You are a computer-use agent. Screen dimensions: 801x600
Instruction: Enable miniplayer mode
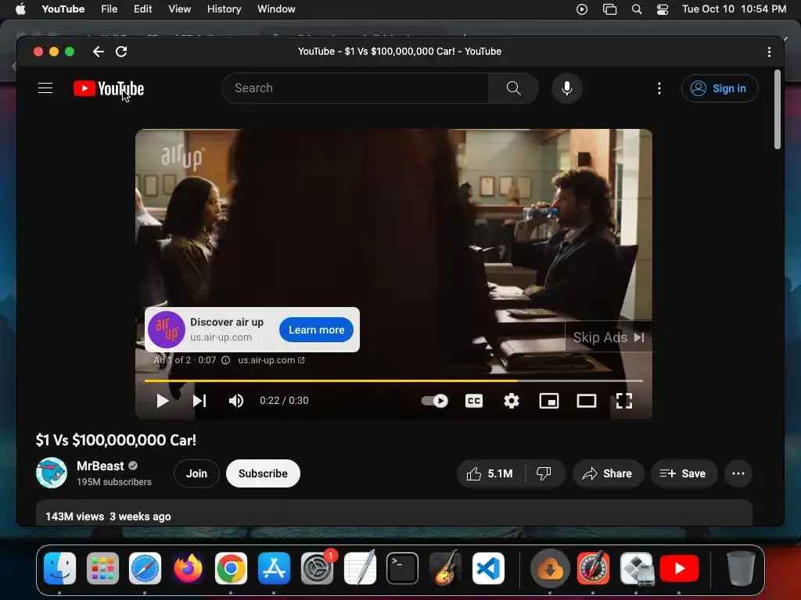[x=549, y=401]
